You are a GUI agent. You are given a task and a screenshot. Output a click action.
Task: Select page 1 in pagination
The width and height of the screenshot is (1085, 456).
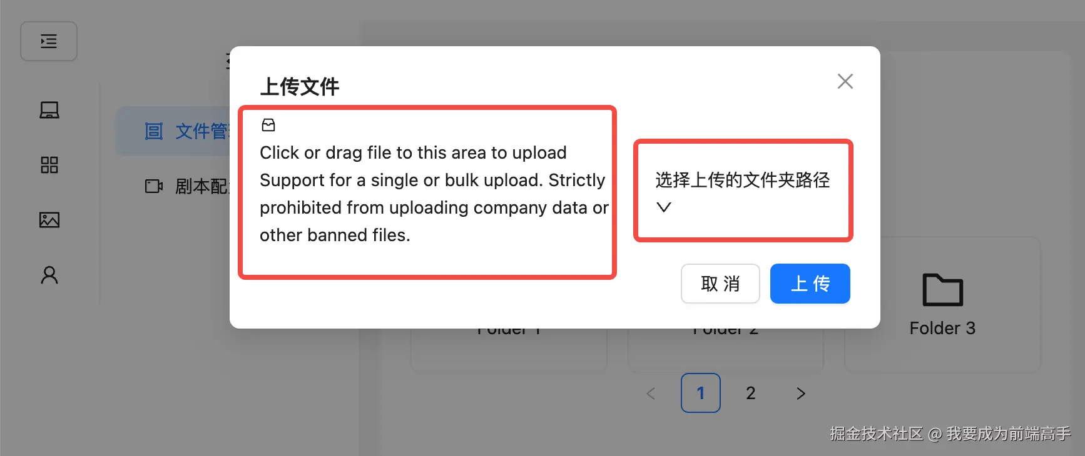click(701, 393)
